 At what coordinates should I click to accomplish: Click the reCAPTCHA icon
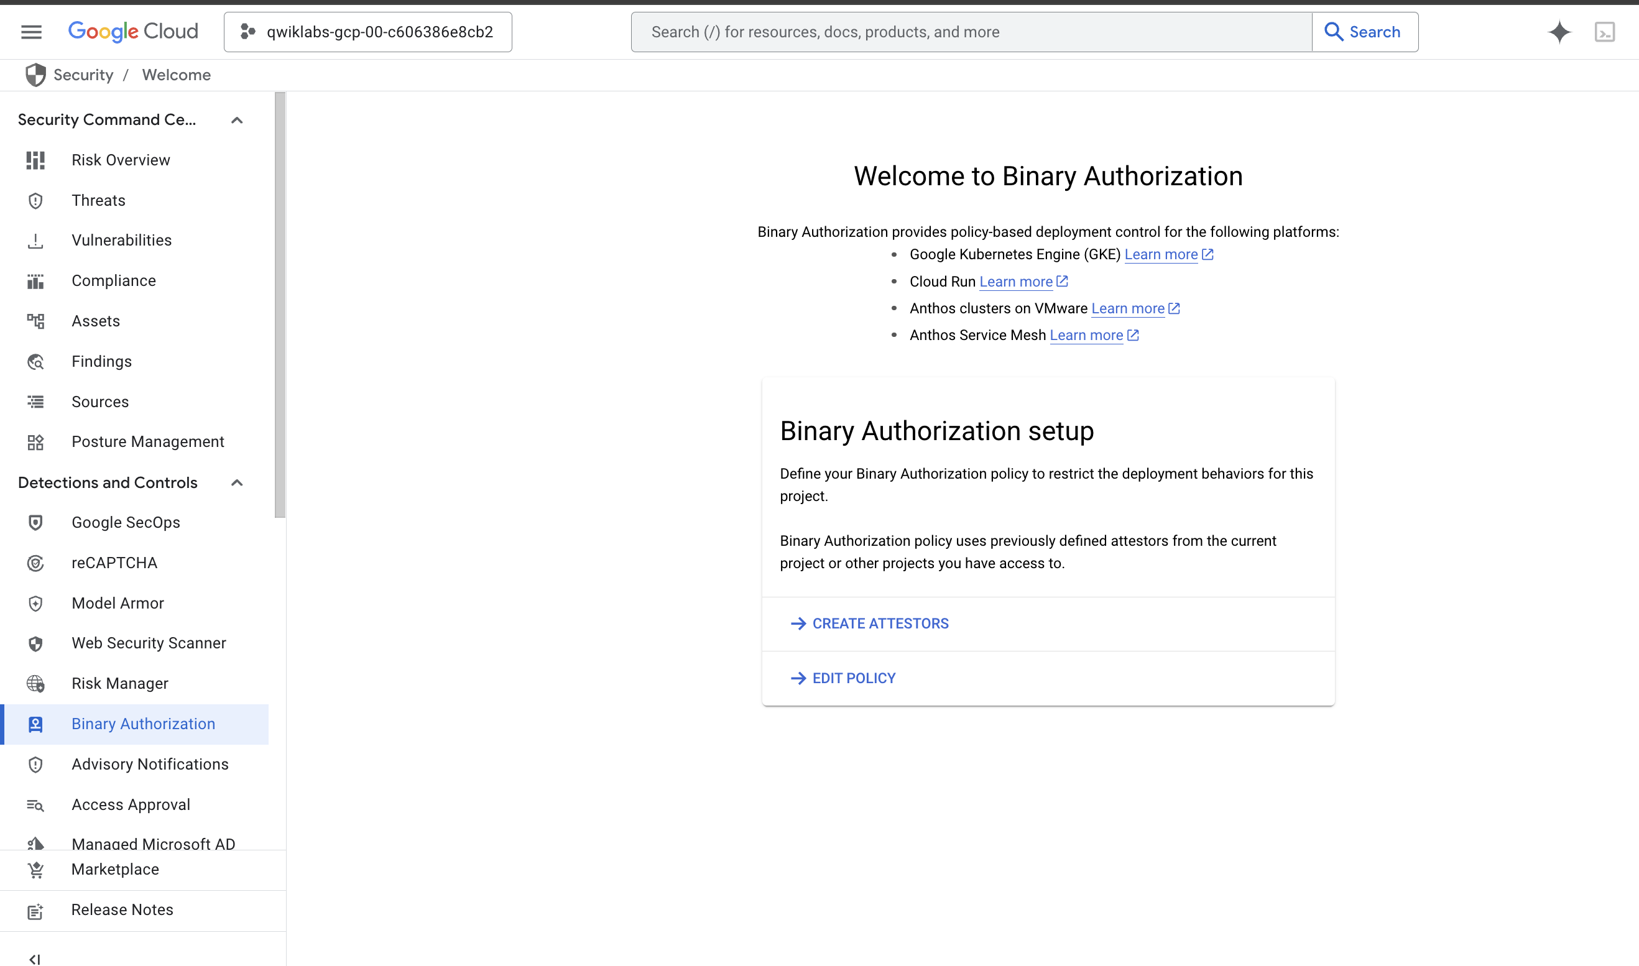click(35, 563)
